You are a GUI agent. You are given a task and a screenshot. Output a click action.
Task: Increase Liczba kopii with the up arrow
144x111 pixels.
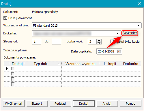(x=99, y=40)
